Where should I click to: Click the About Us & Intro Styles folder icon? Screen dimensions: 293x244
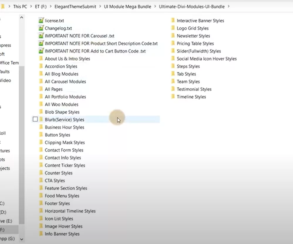(x=41, y=58)
